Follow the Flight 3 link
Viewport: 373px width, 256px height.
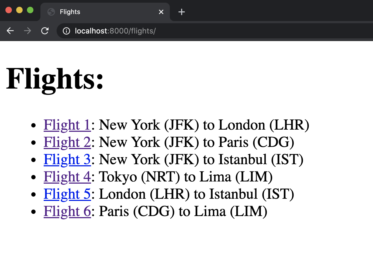67,160
